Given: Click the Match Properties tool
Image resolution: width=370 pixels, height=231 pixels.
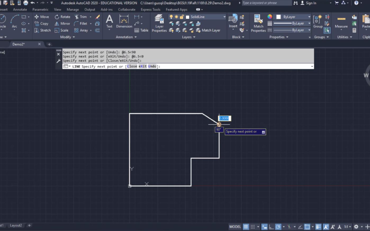Looking at the screenshot, I should 258,22.
